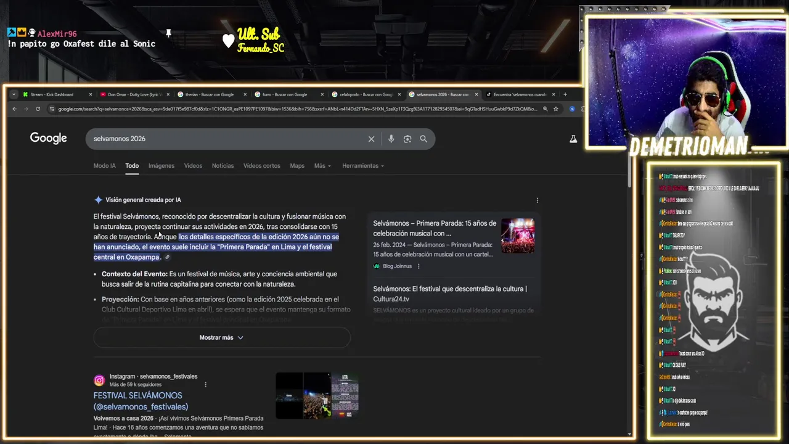Open Instagram result three-dot menu
Image resolution: width=789 pixels, height=444 pixels.
pos(206,385)
